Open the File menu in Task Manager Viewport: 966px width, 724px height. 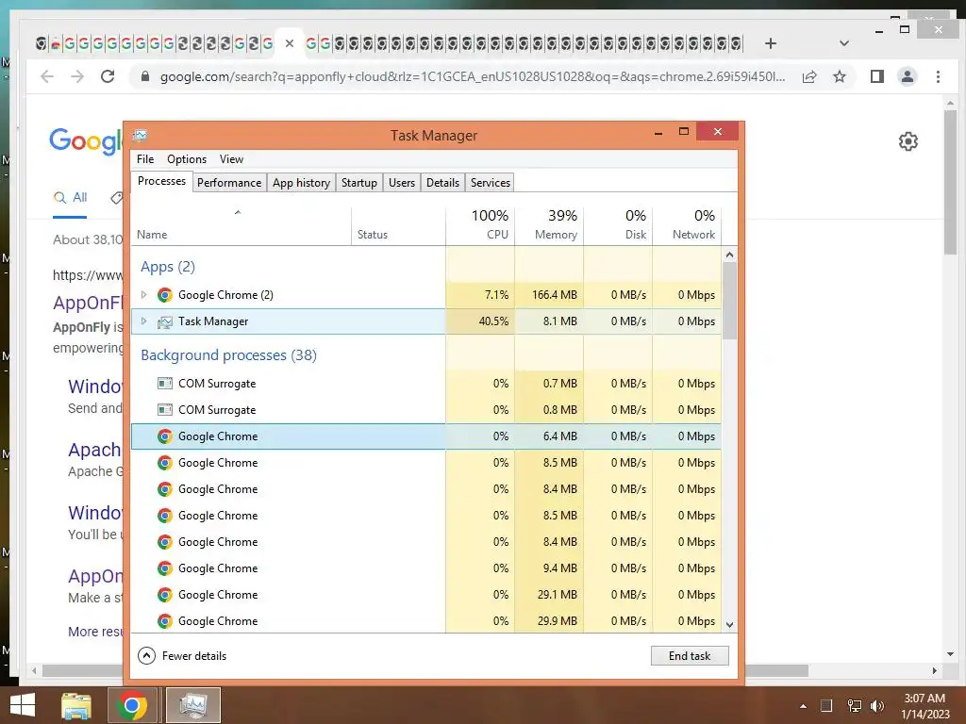pos(145,158)
